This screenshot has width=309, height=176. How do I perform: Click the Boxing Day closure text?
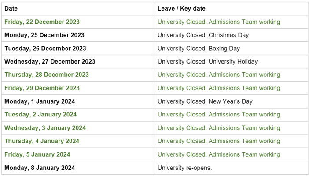pos(199,48)
